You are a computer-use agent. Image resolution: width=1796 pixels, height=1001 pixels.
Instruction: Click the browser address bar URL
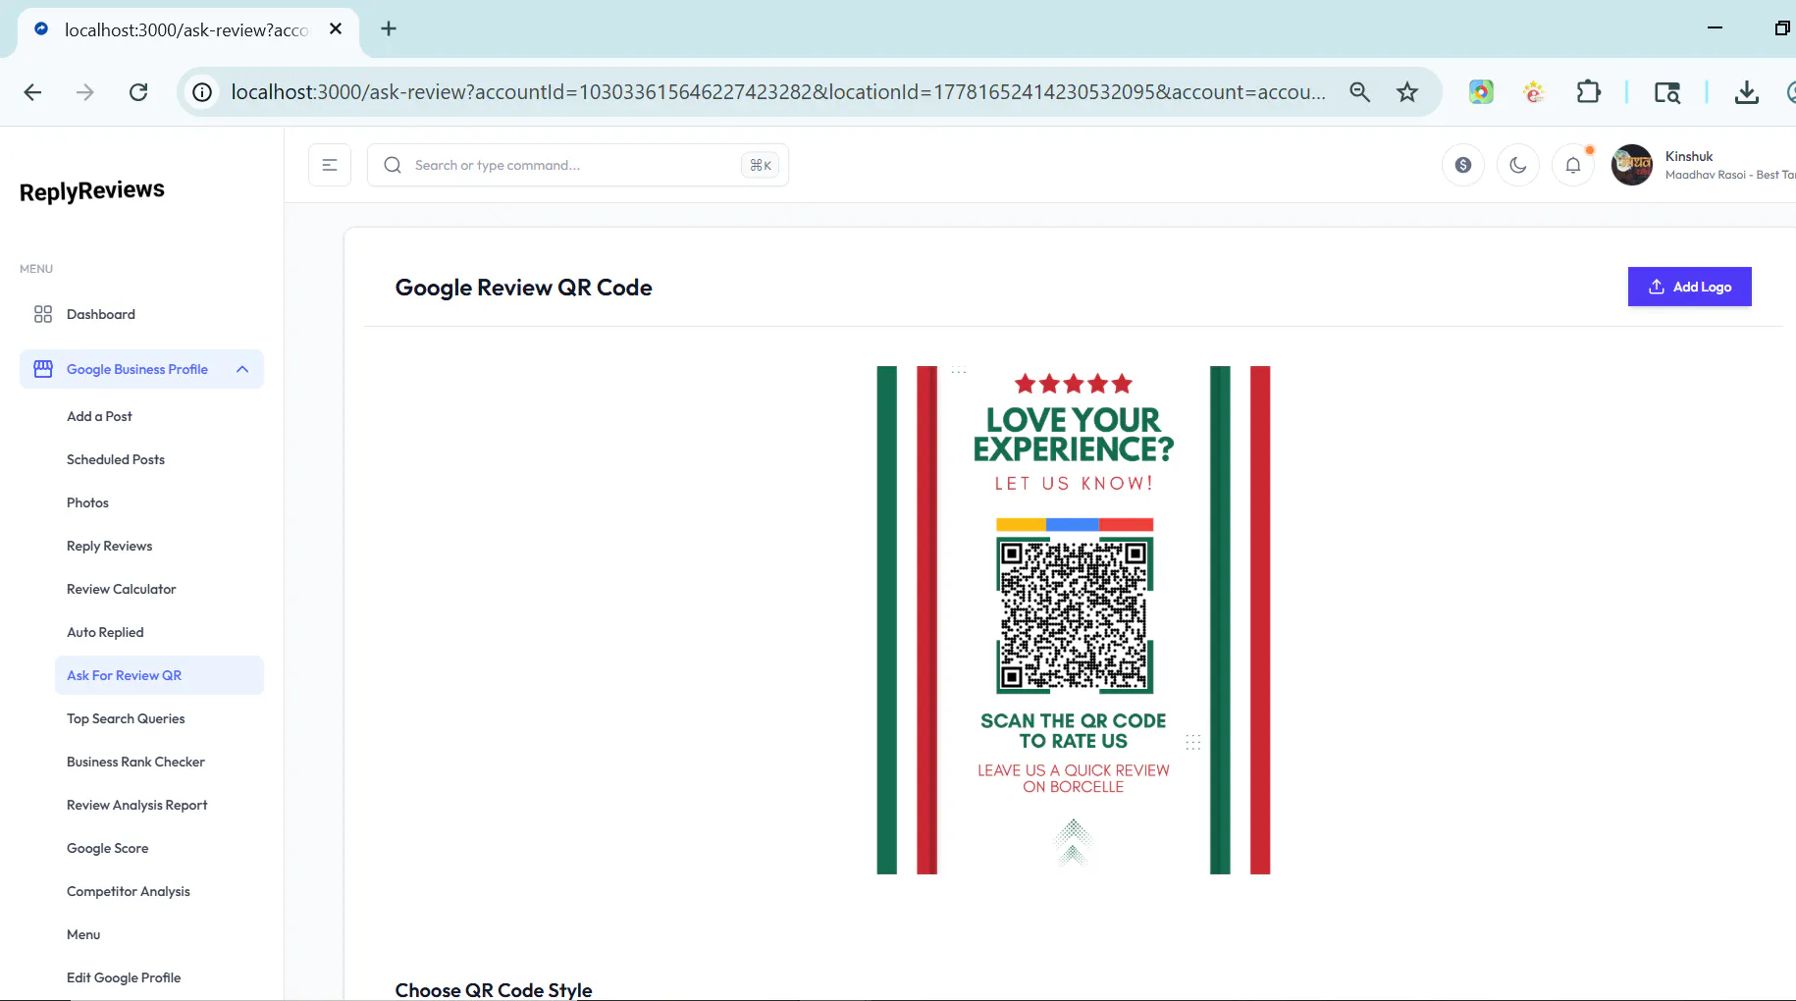point(778,92)
